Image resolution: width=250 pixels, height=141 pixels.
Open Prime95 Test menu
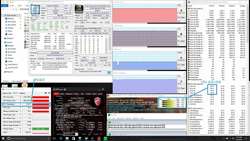[109, 118]
